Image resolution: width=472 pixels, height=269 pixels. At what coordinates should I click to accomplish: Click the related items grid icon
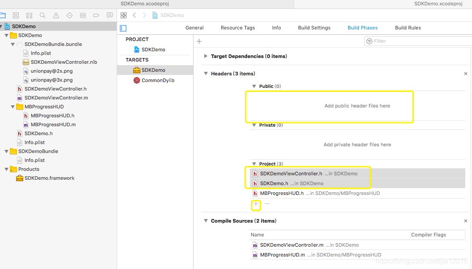tap(123, 15)
